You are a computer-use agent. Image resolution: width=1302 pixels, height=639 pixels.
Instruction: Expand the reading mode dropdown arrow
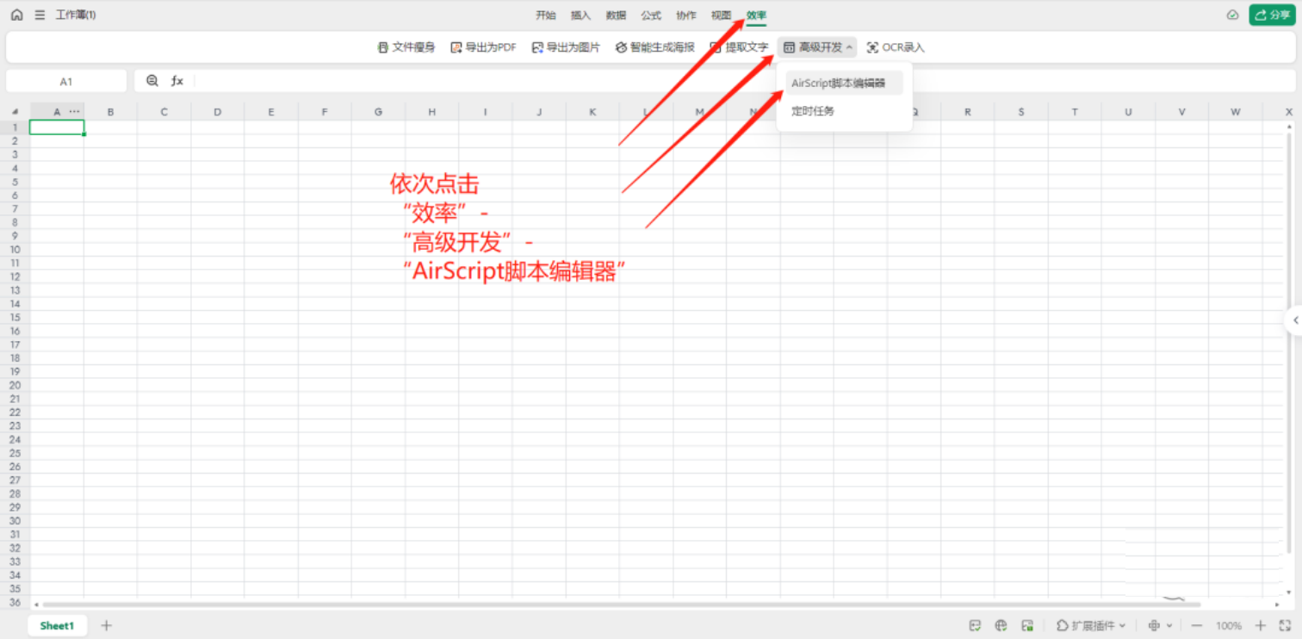(x=1169, y=626)
